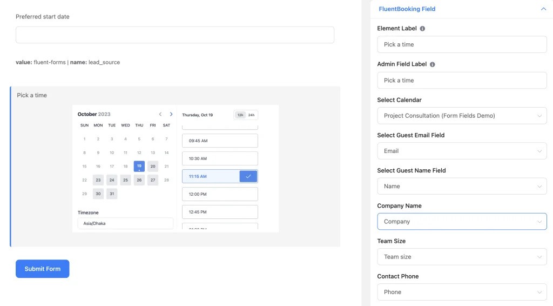Click the lead_source hidden field text
Screen dimensions: 553x306
click(x=68, y=62)
